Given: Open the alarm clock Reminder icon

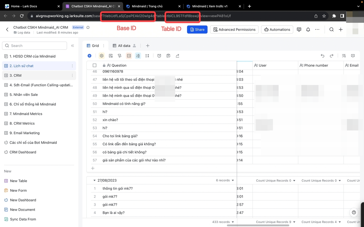Looking at the screenshot, I should pos(159,56).
